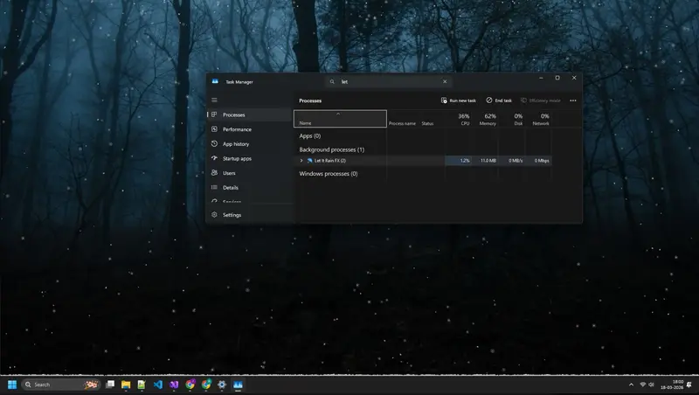Click the magnifier icon in search box

pos(332,81)
